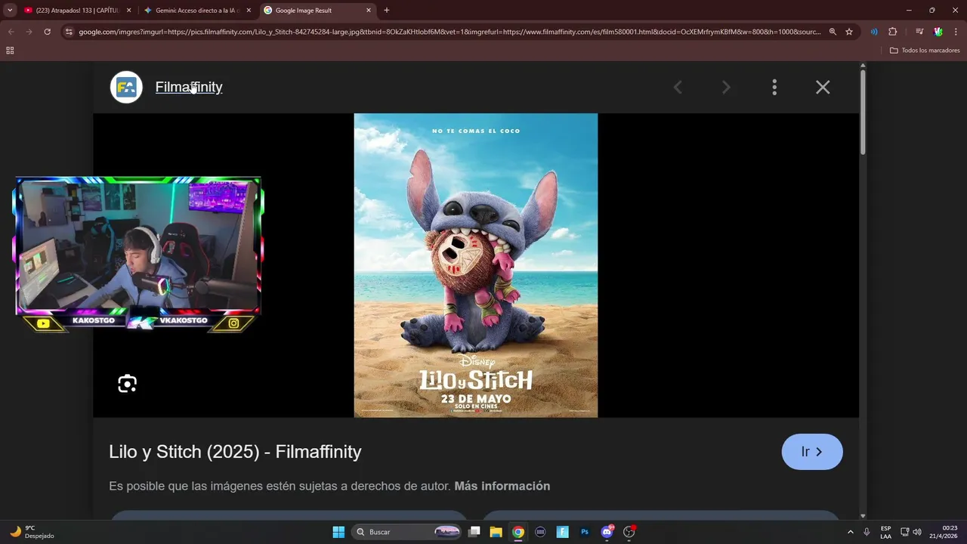The image size is (967, 544).
Task: Open the media controls icon in toolbar
Action: pyautogui.click(x=919, y=32)
